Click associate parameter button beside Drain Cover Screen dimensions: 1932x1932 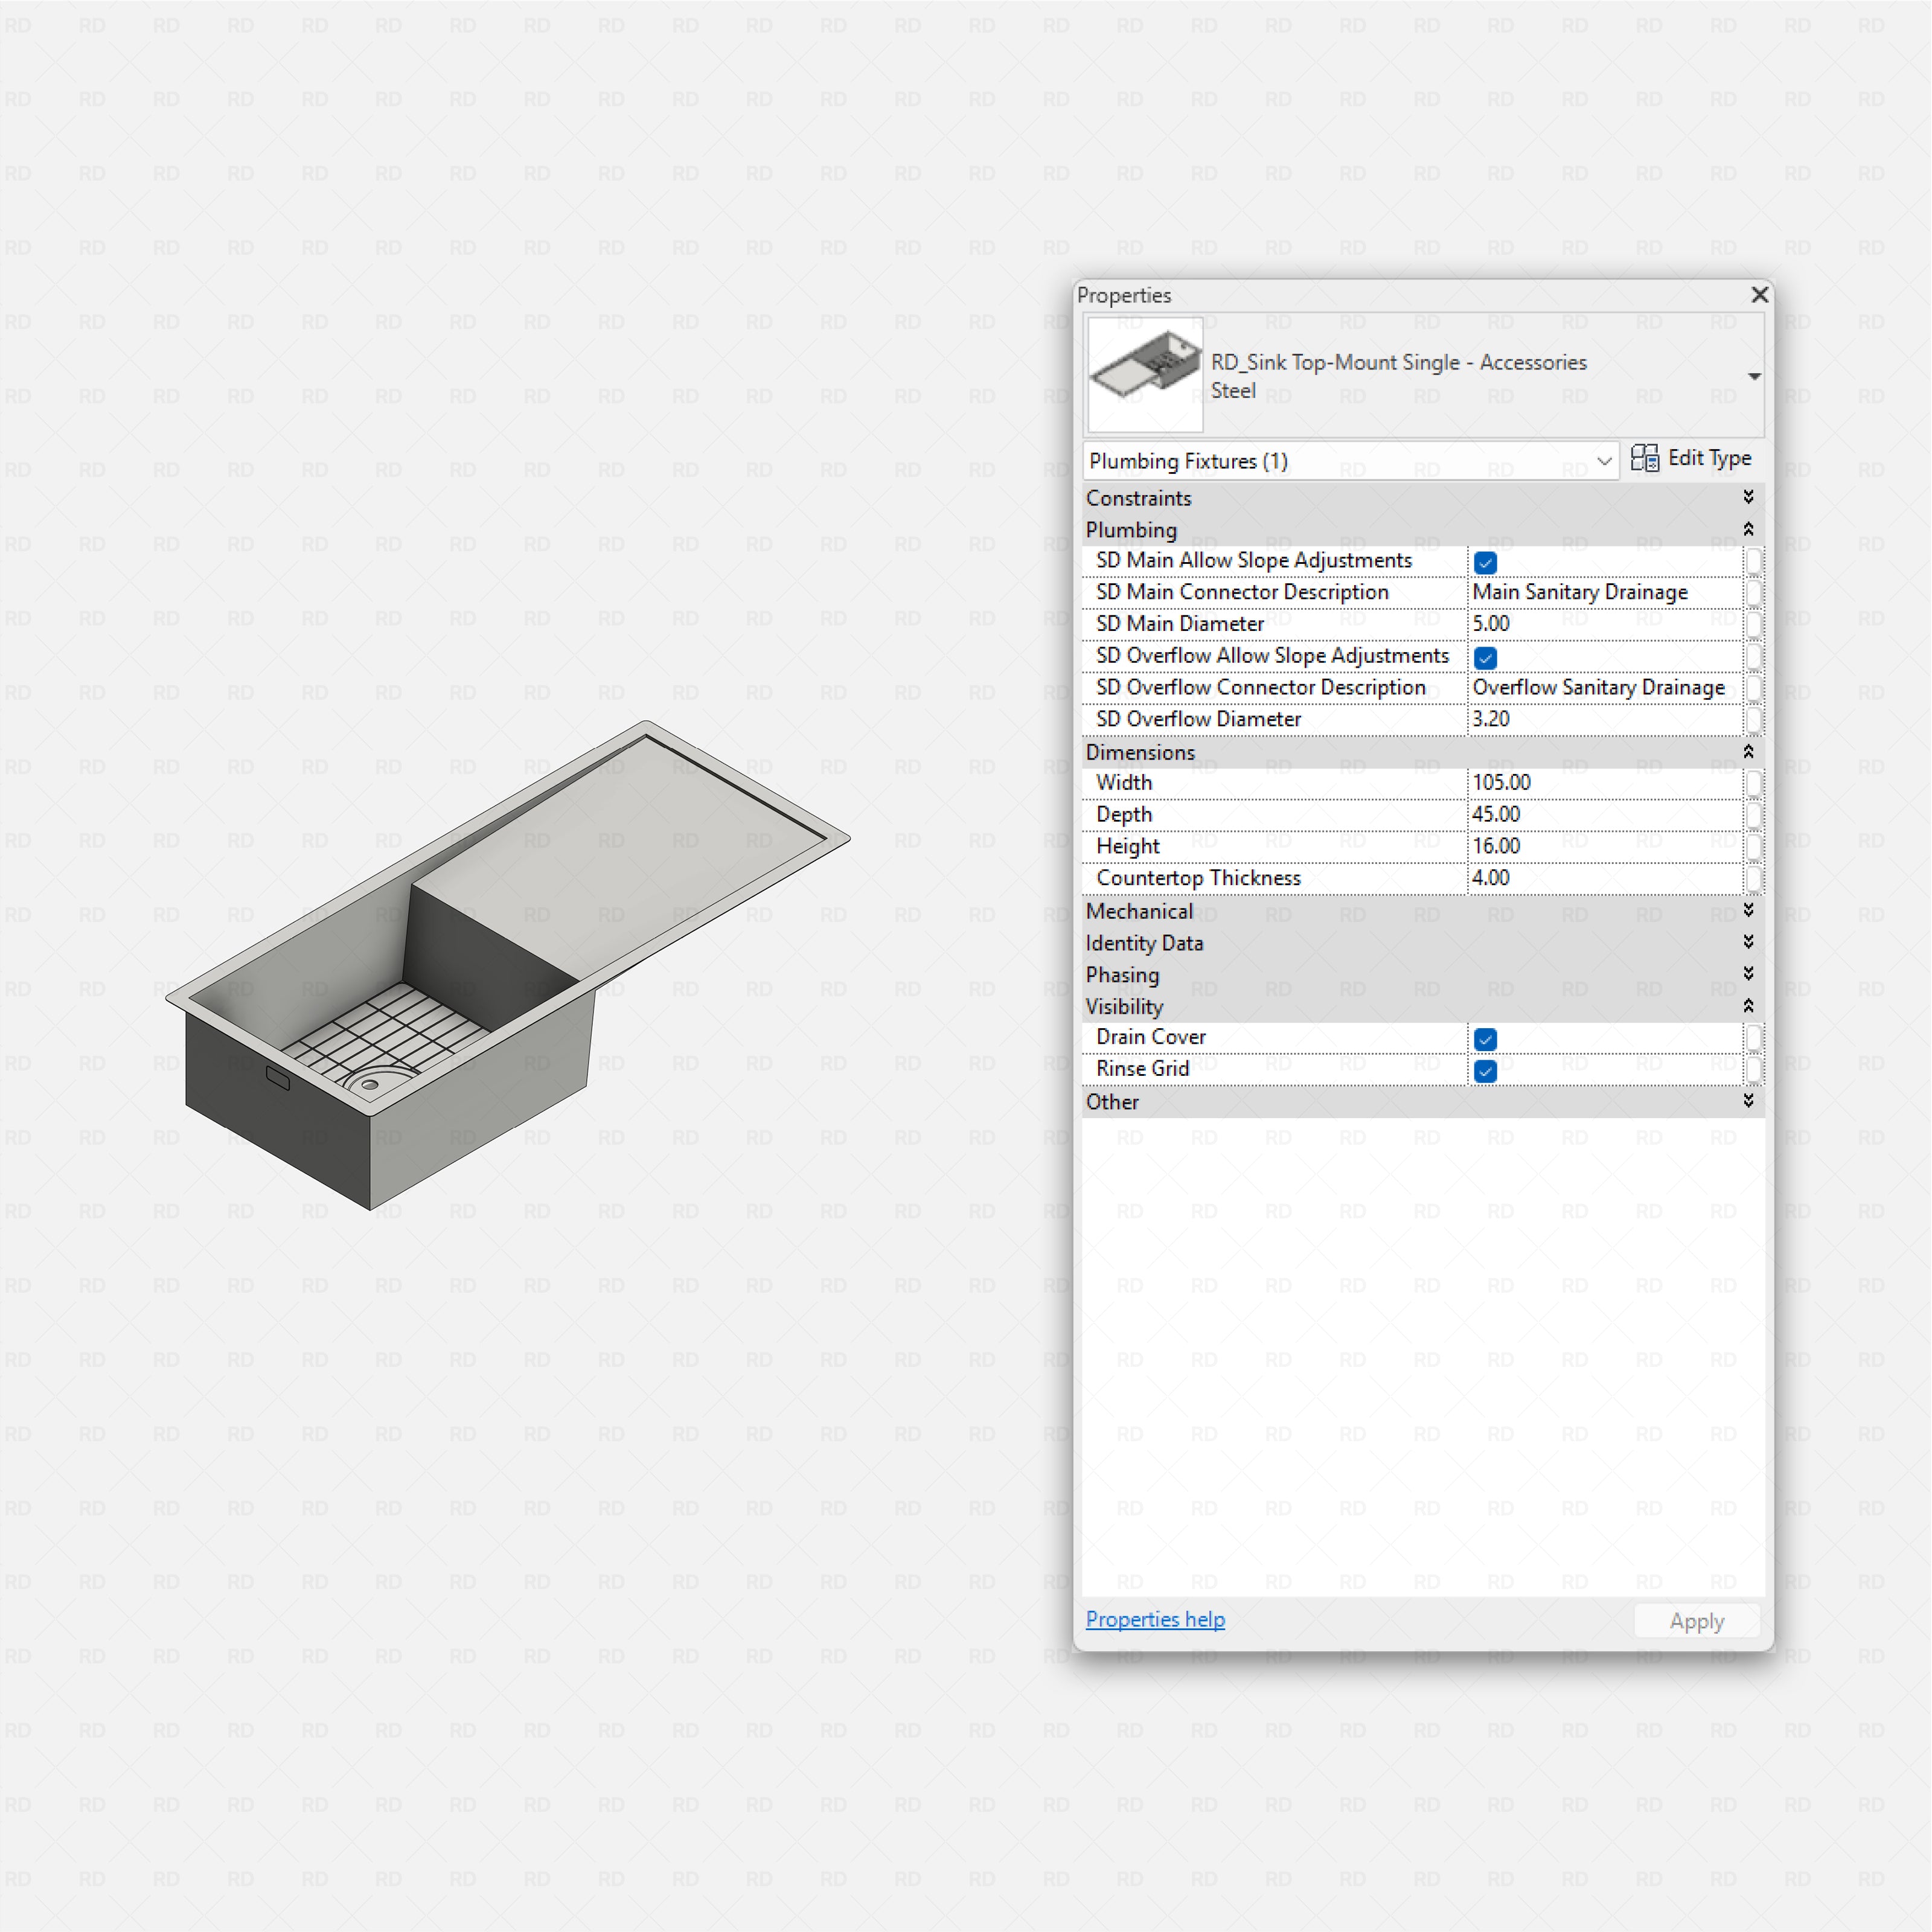(x=1755, y=1039)
